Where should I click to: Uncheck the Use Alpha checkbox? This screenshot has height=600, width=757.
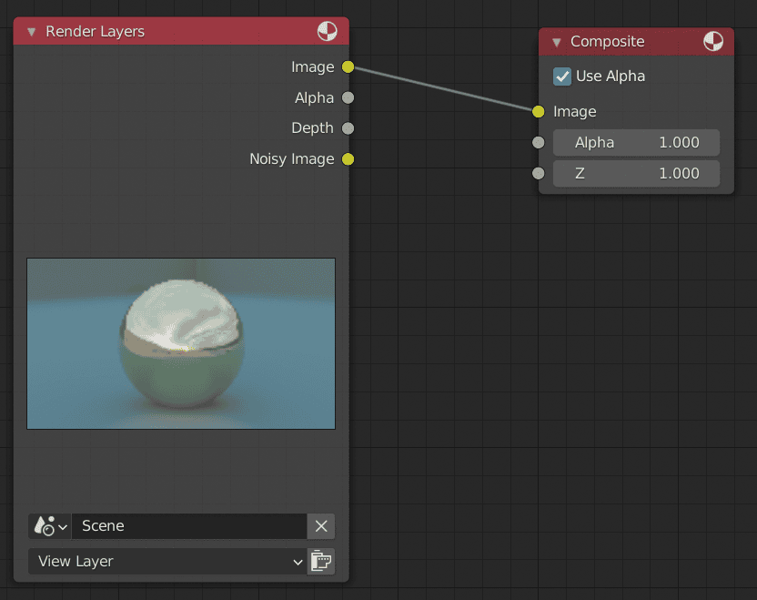click(561, 76)
